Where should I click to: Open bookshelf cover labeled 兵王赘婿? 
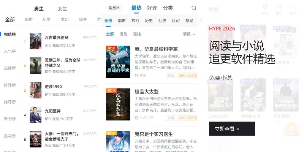[x=286, y=95]
